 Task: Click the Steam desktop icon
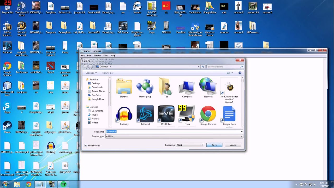(7, 127)
